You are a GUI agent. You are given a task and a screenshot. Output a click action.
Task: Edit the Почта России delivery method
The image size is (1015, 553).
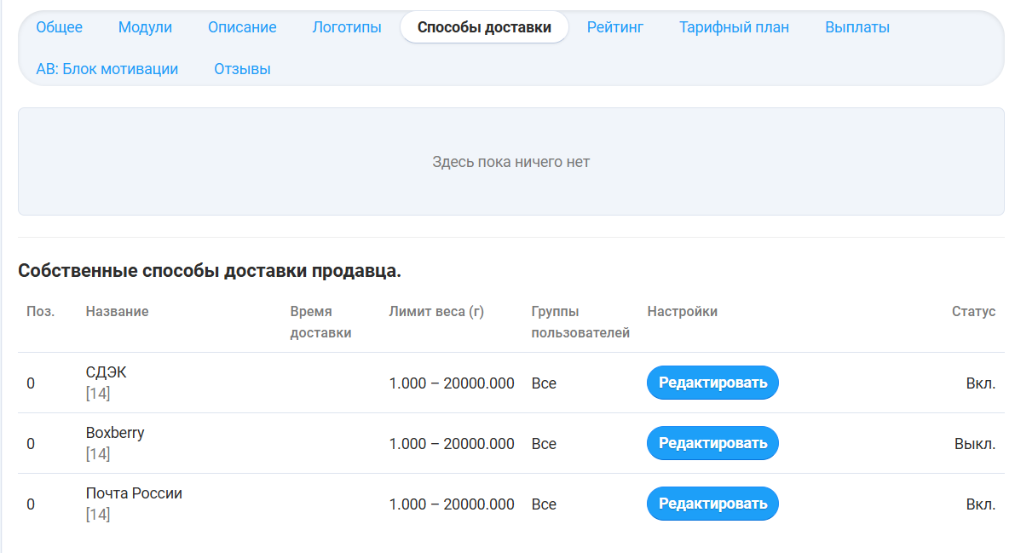pos(712,504)
